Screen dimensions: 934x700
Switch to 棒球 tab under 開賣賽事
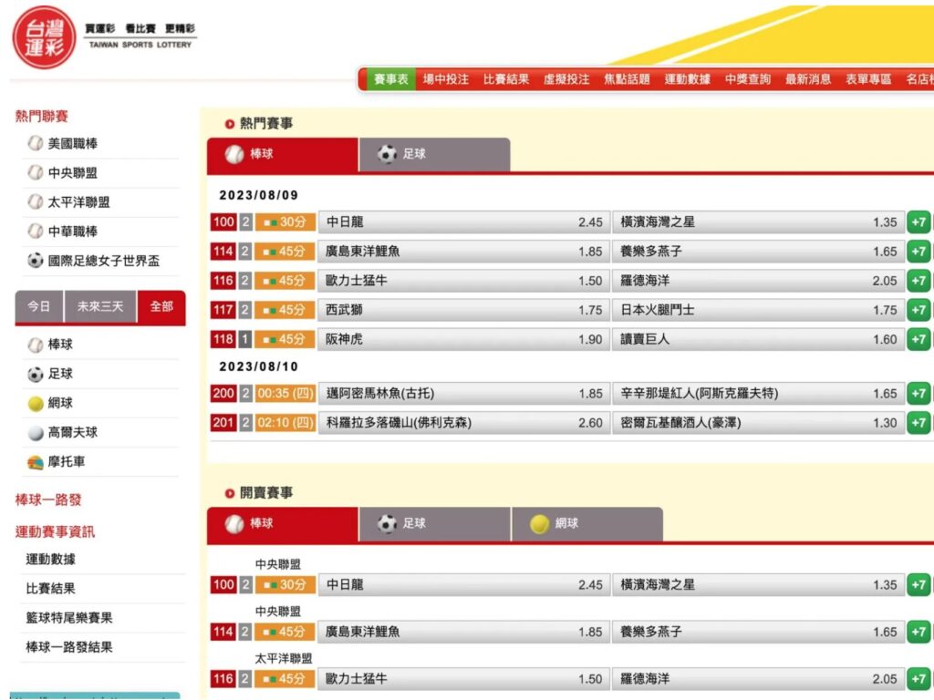coord(283,524)
